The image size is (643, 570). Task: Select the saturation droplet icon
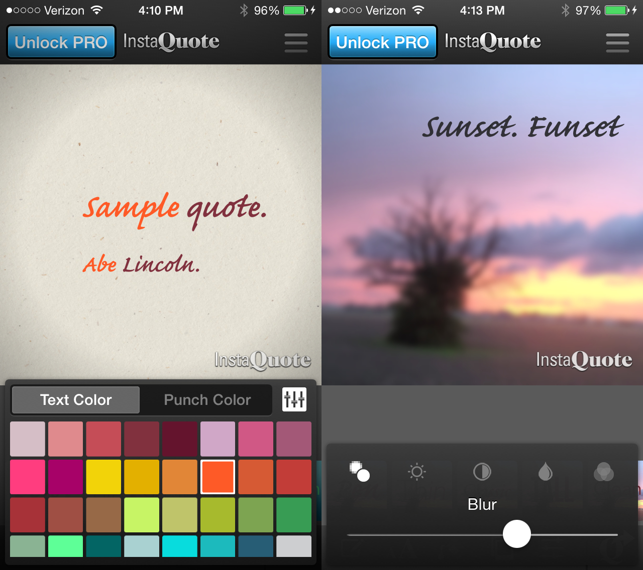tap(546, 472)
